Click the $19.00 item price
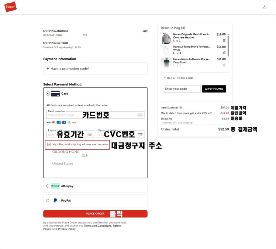This screenshot has height=249, width=276. point(221,34)
